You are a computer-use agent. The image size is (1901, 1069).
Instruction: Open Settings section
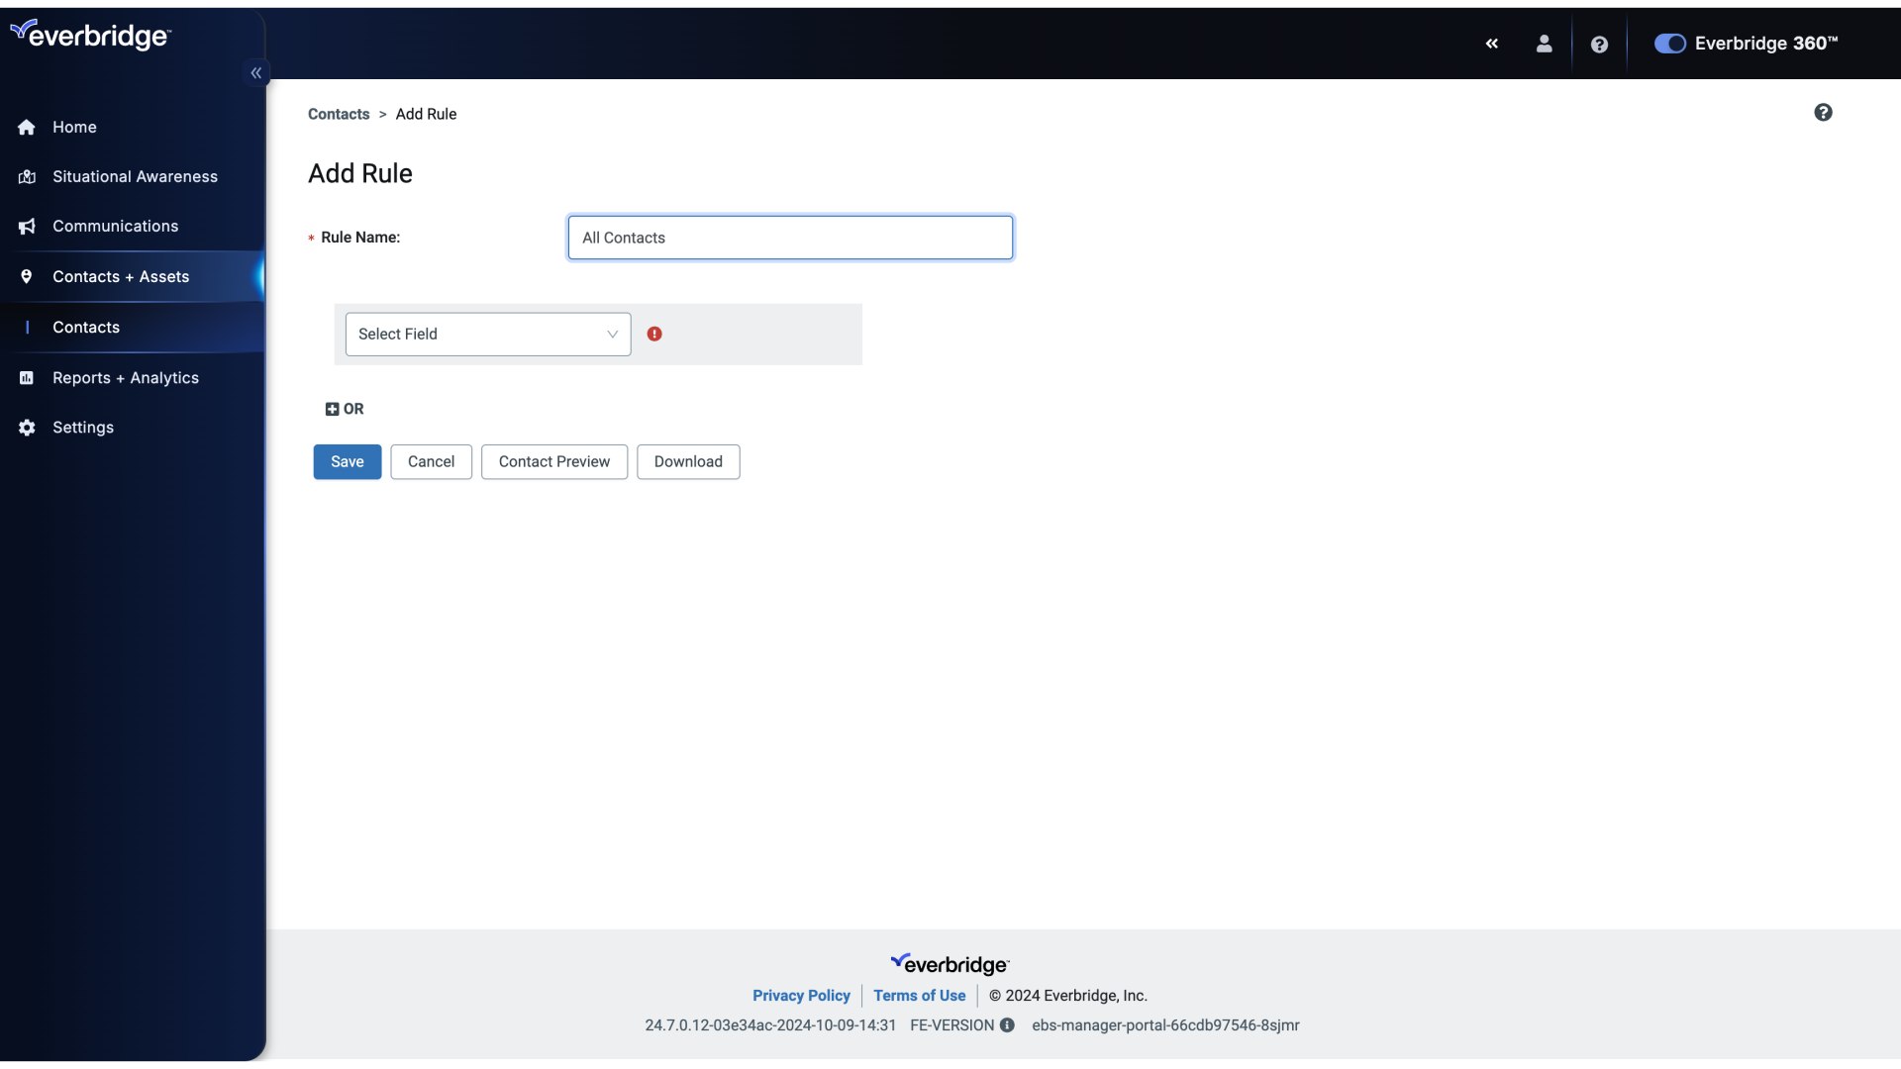click(x=82, y=427)
